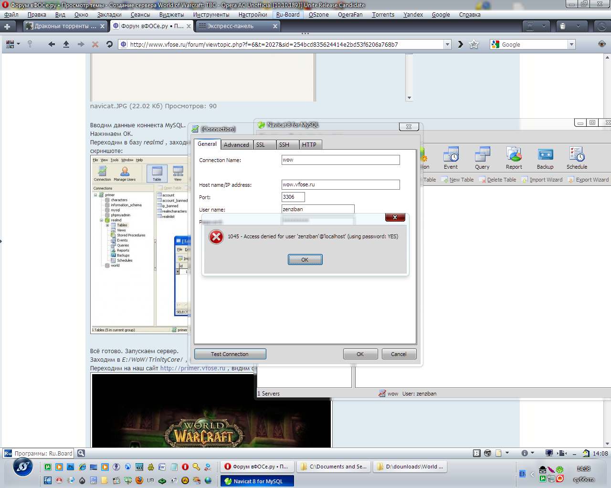Screen dimensions: 611x488
Task: Expand the address bar URL dropdown
Action: coord(447,44)
